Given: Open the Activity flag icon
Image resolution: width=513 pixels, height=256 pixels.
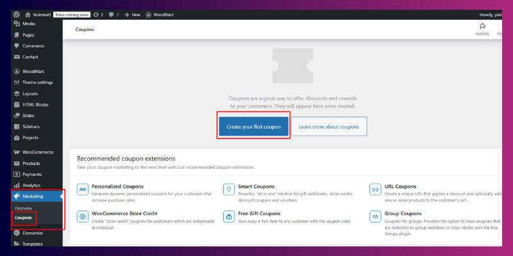Looking at the screenshot, I should click(482, 26).
